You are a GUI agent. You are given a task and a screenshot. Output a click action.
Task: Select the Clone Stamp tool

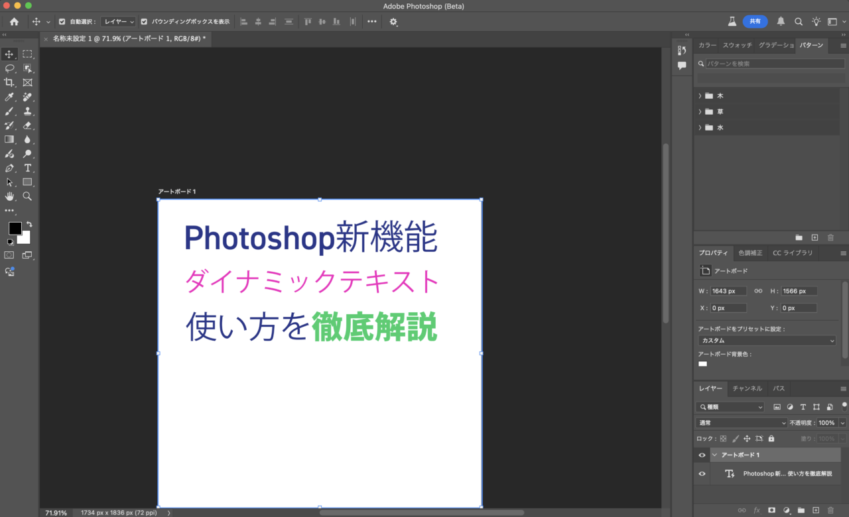click(27, 111)
